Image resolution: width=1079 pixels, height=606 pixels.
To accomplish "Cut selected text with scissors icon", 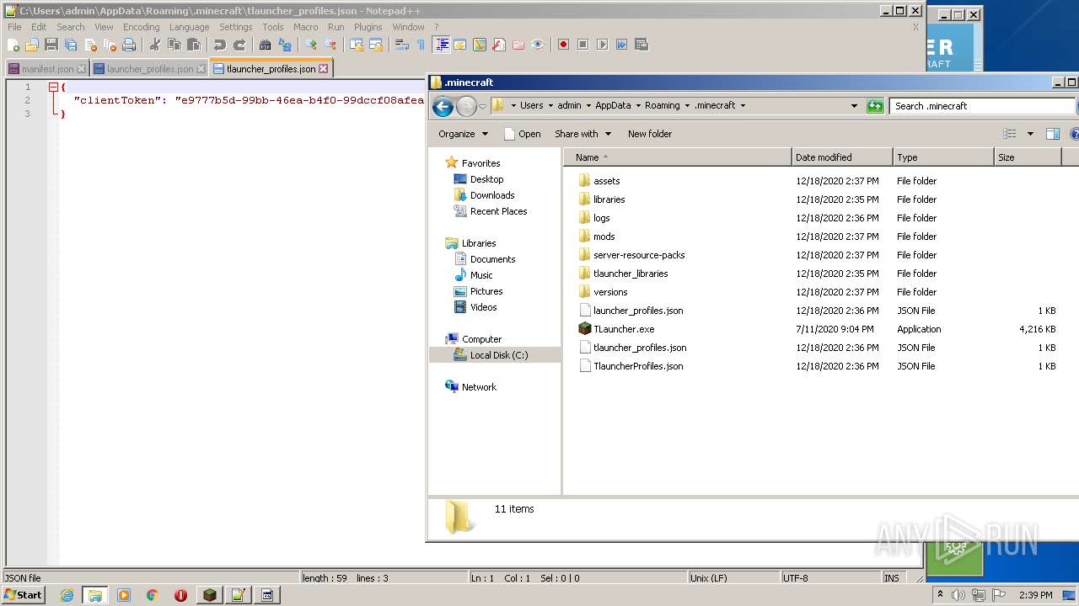I will point(154,45).
